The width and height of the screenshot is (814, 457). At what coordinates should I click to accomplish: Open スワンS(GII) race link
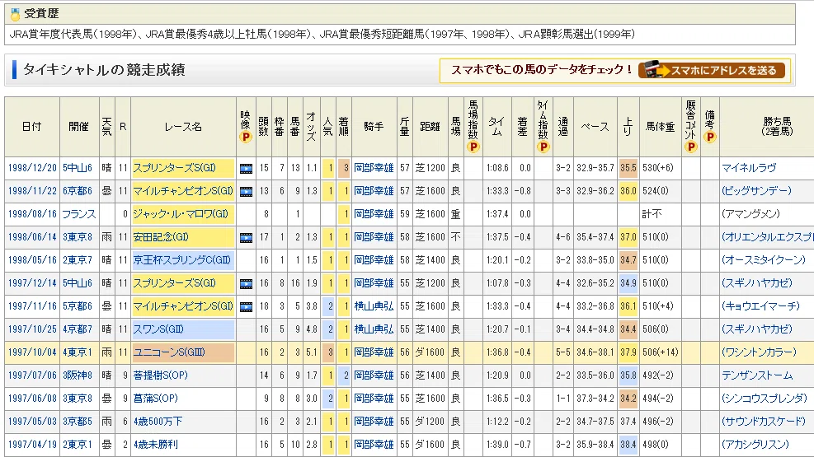pyautogui.click(x=158, y=329)
